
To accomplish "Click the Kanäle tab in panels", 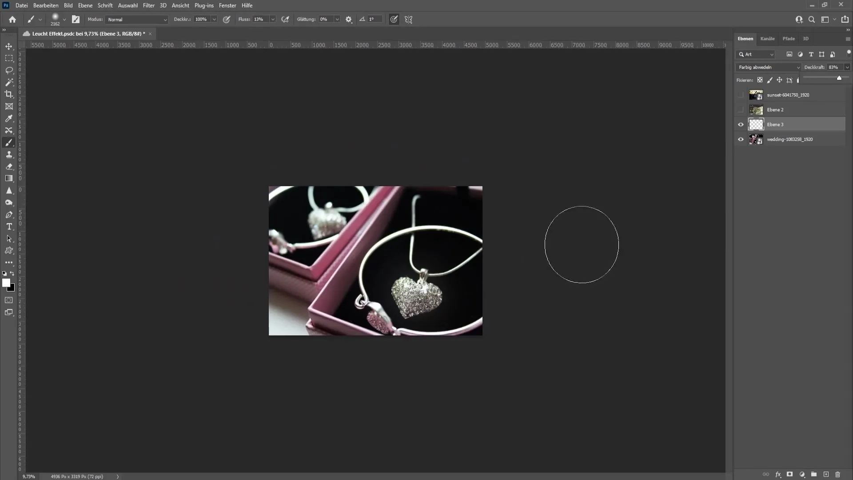I will tap(768, 39).
